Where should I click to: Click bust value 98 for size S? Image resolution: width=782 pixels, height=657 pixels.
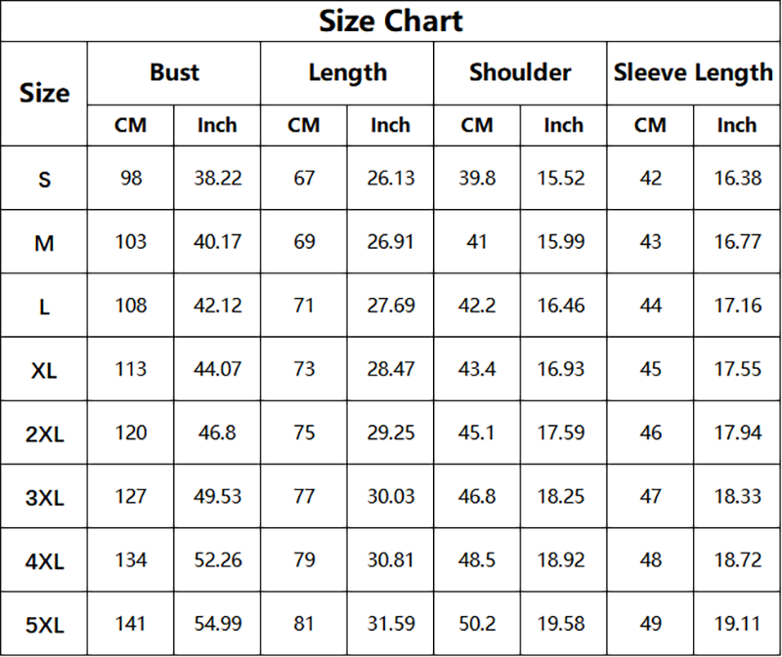(131, 178)
